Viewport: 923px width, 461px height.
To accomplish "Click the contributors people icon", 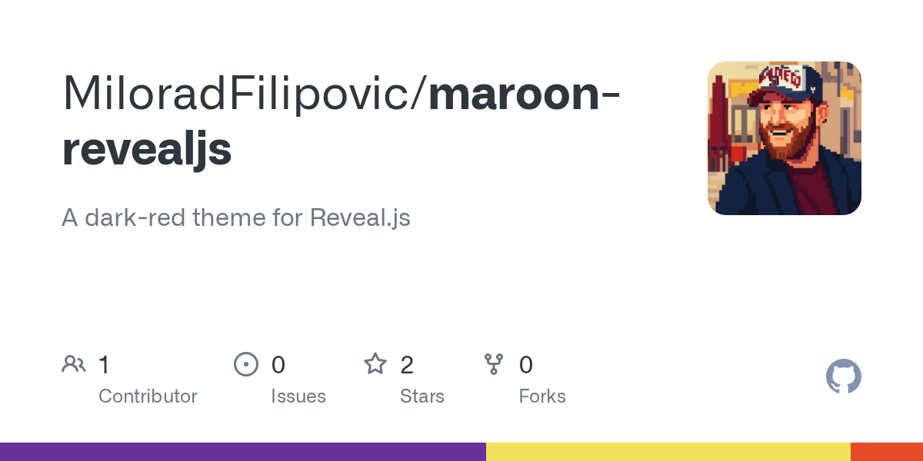I will (74, 363).
